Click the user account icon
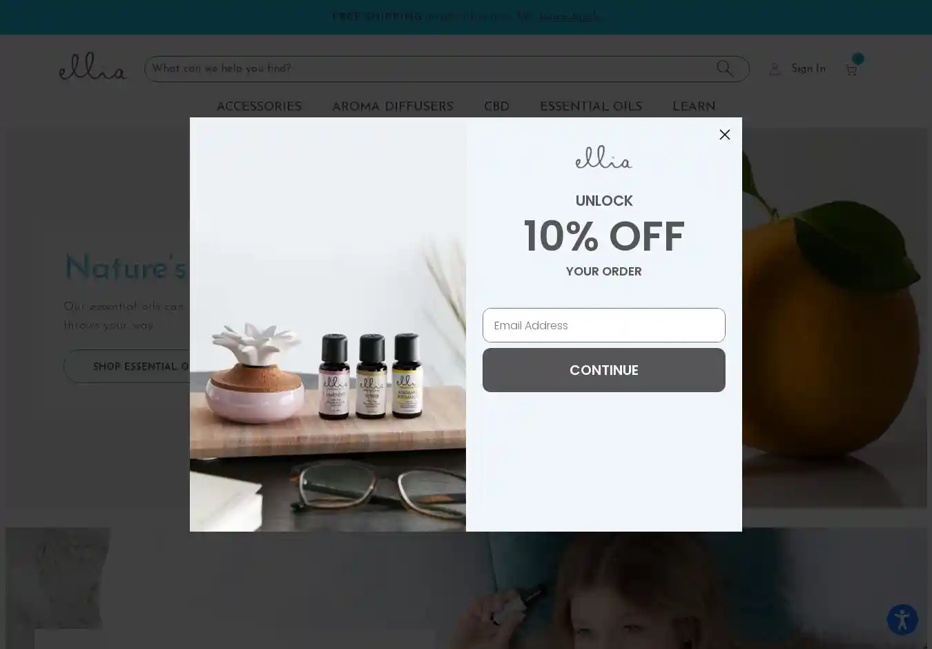 pos(775,69)
